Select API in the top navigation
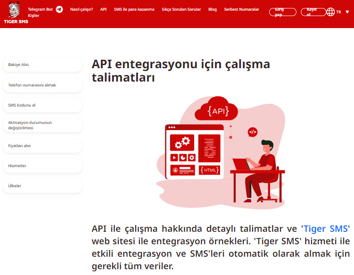Screen dimensions: 354x275 (x=104, y=9)
